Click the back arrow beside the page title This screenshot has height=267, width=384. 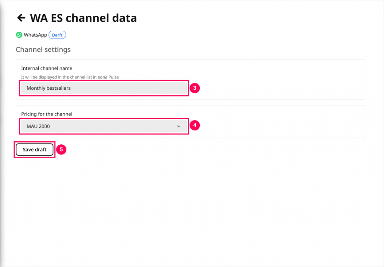[21, 18]
